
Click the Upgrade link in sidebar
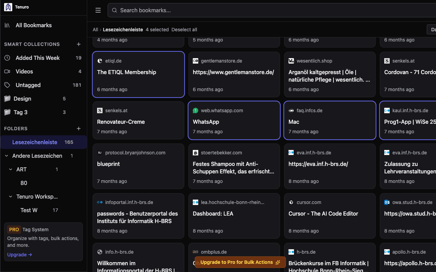[19, 255]
